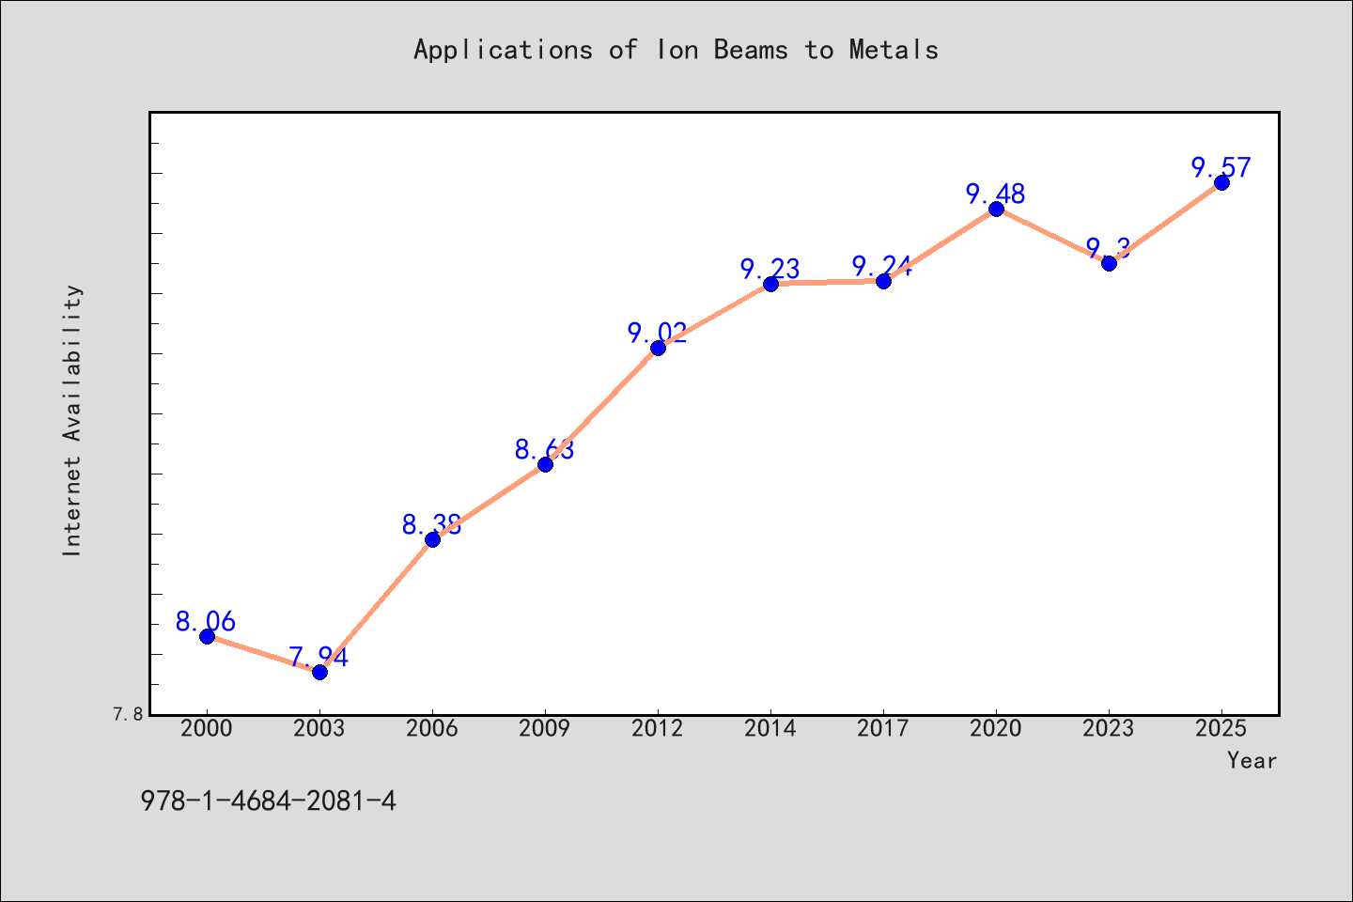
Task: Click the value label '9.23'
Action: (x=770, y=269)
